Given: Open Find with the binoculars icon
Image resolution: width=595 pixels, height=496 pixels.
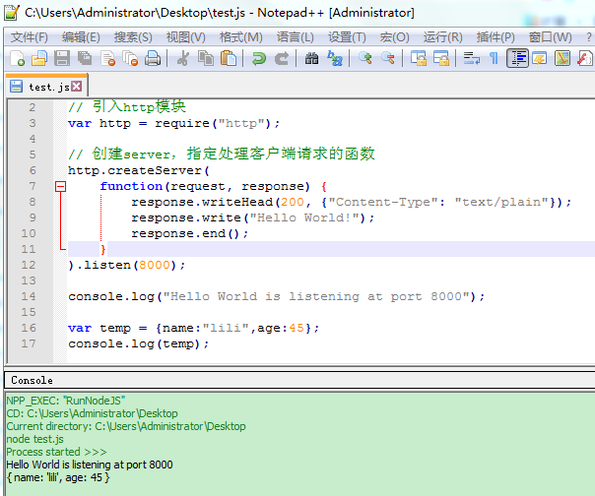Looking at the screenshot, I should (x=311, y=58).
